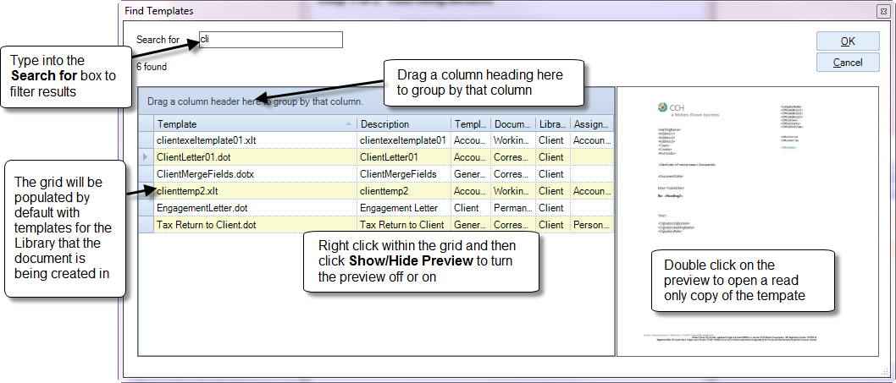The width and height of the screenshot is (896, 383).
Task: Select the clientexeltemplate01.xlt row
Action: (377, 140)
